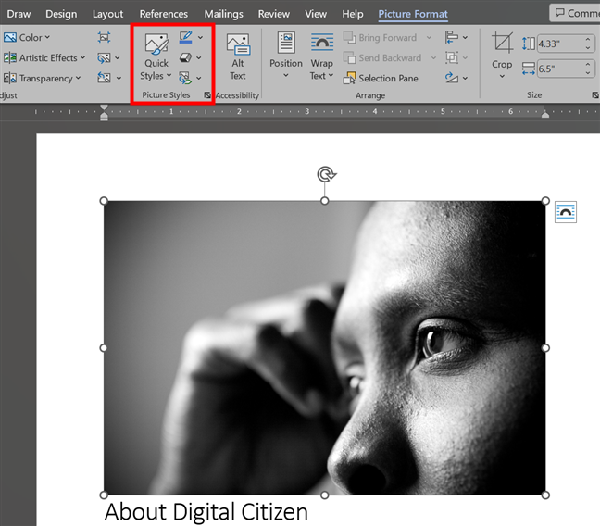The height and width of the screenshot is (526, 600).
Task: Switch to the Mailings tab
Action: 223,14
